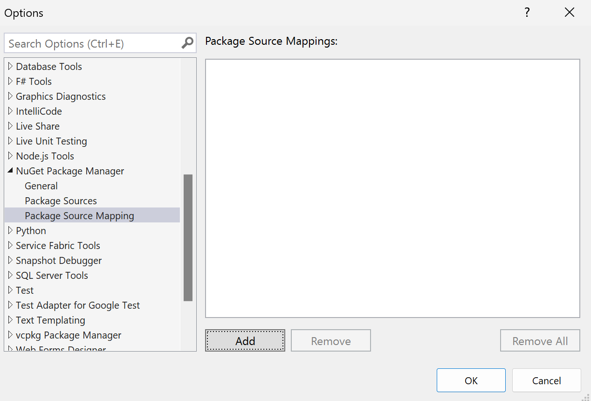
Task: Expand the Text Templating node
Action: (11, 320)
